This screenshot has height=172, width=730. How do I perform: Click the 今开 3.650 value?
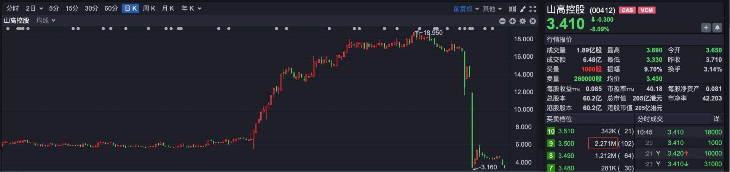[714, 50]
